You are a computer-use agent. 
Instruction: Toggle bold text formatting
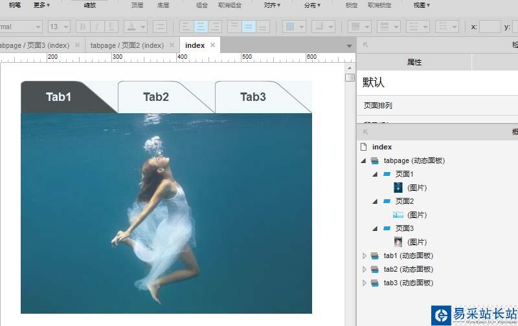click(82, 27)
